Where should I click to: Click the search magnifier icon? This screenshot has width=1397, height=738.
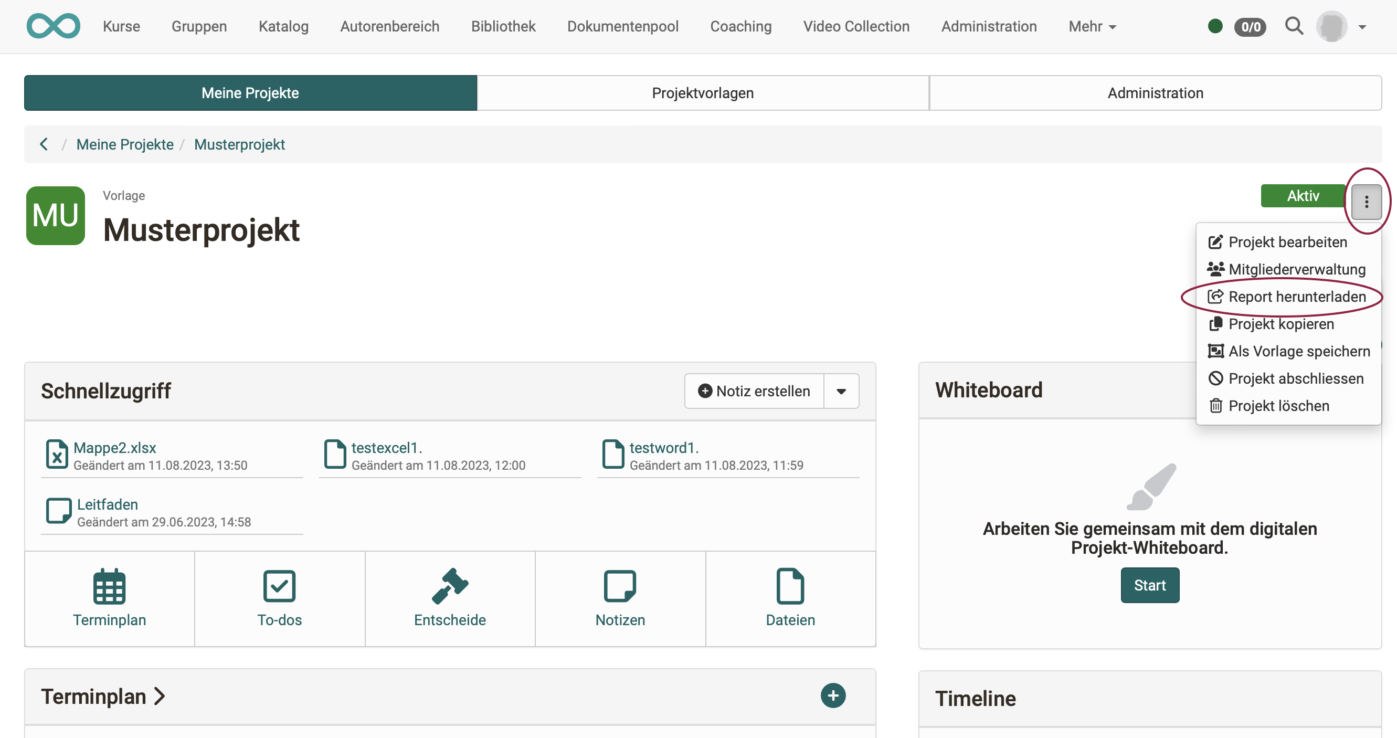(1294, 26)
